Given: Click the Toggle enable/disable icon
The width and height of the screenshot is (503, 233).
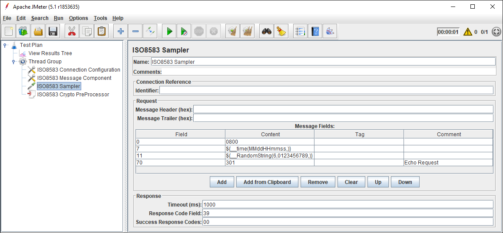Looking at the screenshot, I should coord(150,31).
